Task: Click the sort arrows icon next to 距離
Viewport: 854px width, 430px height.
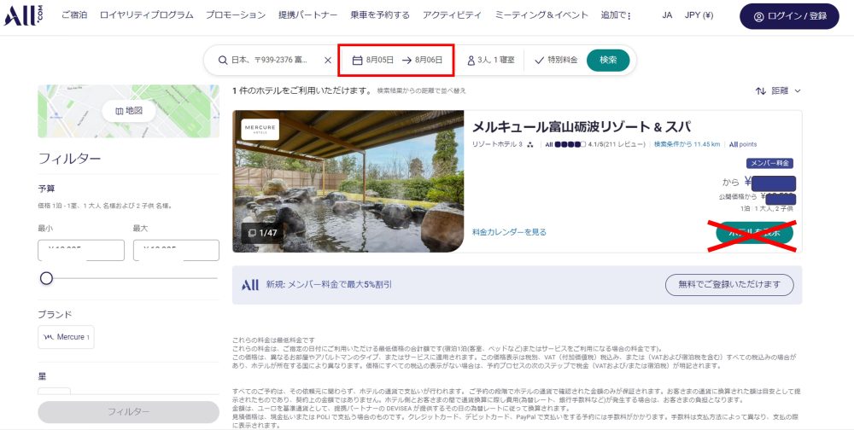Action: (x=761, y=91)
